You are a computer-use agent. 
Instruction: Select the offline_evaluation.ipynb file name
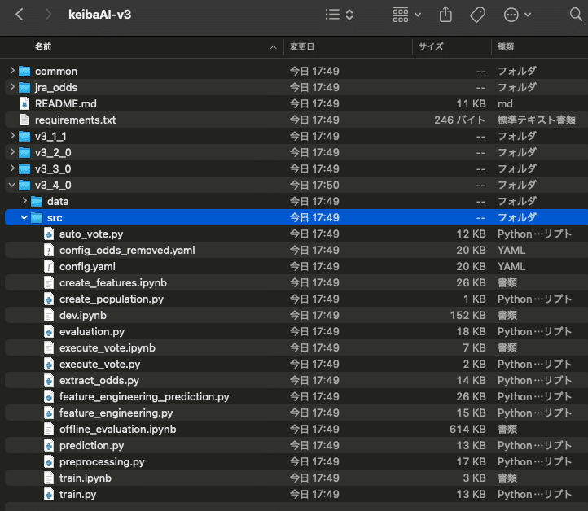click(x=118, y=430)
